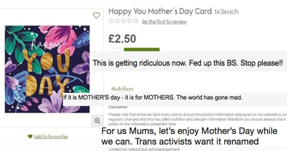Click the 'Add to favourites' link

coord(51,136)
